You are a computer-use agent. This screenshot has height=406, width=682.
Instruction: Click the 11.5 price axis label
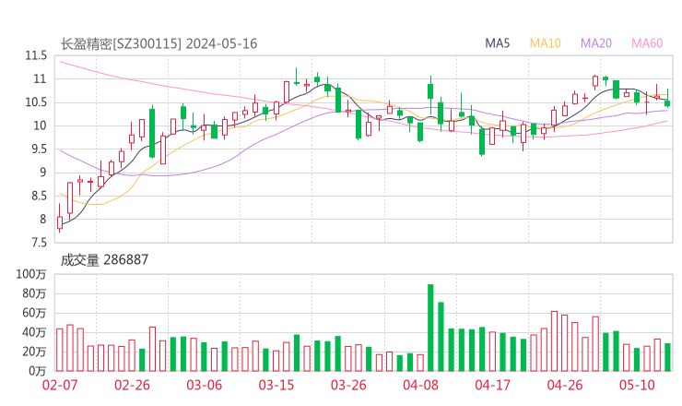click(x=36, y=55)
